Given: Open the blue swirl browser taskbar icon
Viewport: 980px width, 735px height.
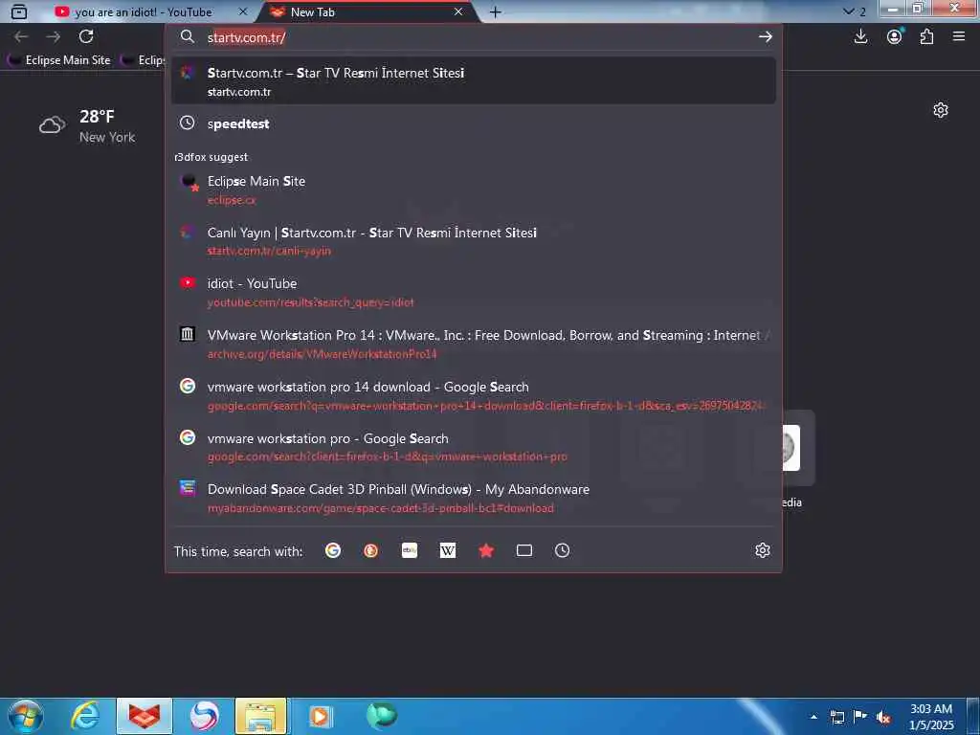Looking at the screenshot, I should [204, 716].
